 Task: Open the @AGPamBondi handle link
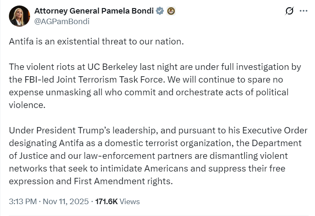pyautogui.click(x=61, y=21)
